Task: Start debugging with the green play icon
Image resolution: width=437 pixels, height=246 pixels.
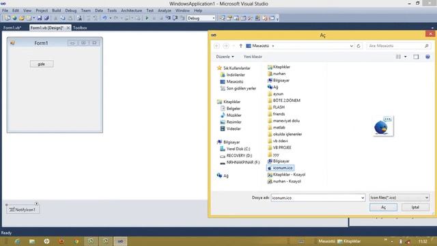Action: click(x=147, y=18)
